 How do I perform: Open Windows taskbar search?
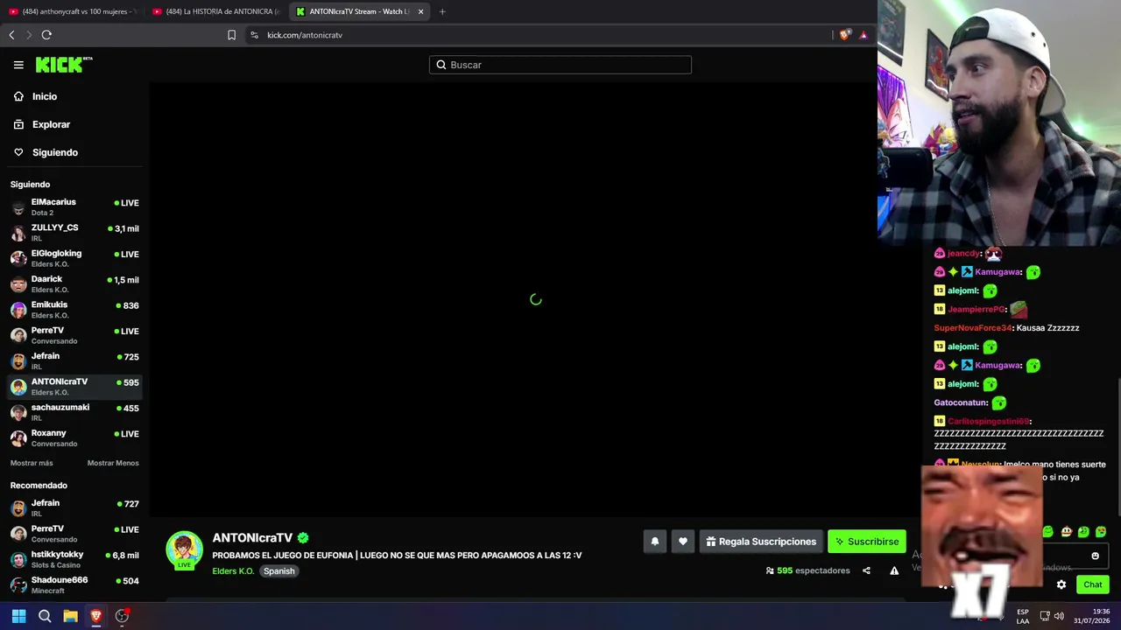(x=45, y=616)
